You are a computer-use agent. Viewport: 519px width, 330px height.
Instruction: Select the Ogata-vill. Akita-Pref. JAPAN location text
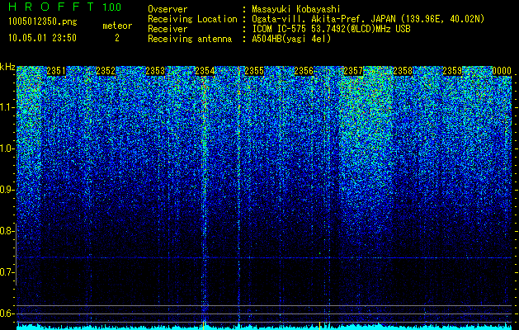[368, 19]
